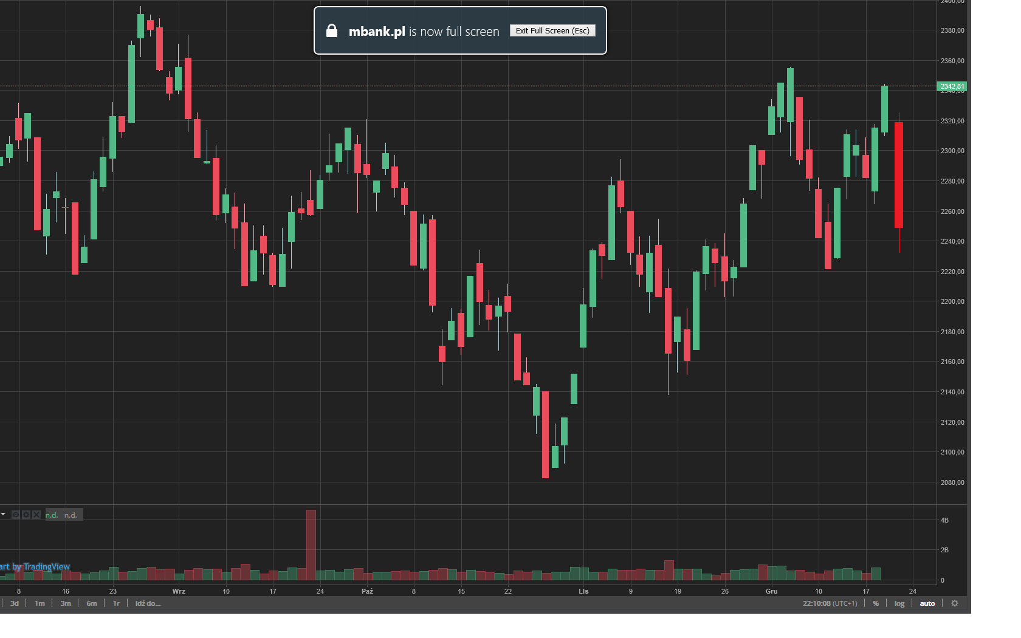Click the 'Paź' label on time axis

[367, 591]
